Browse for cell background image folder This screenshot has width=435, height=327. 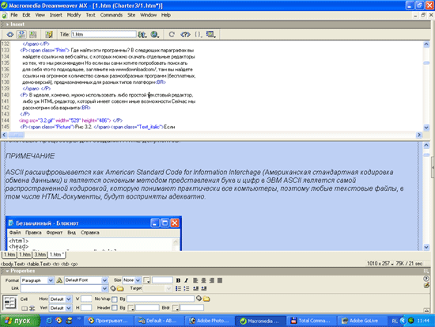tap(206, 299)
